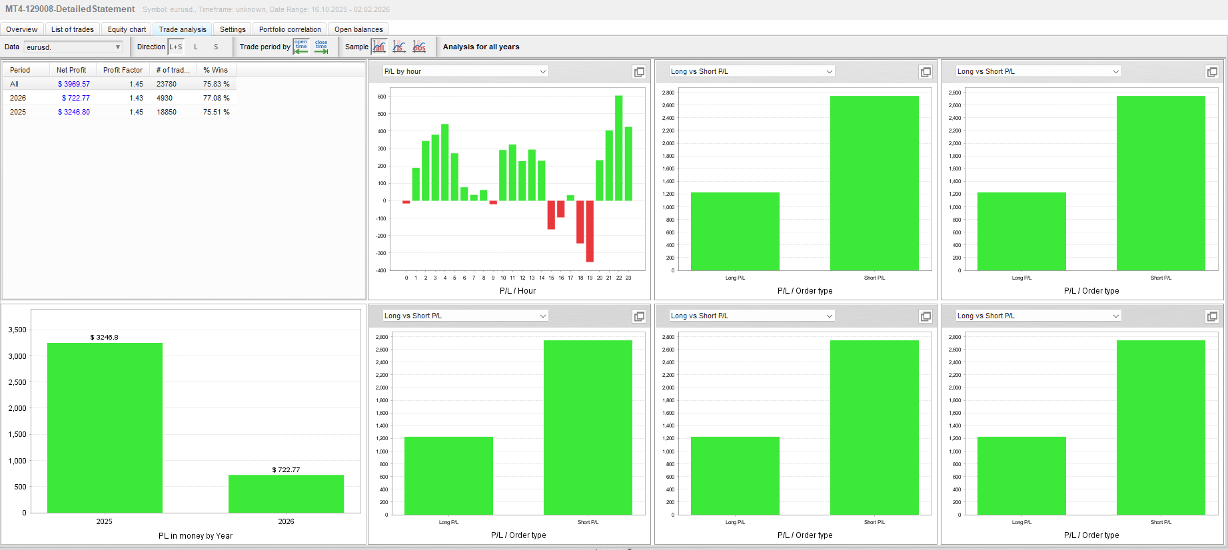Open the Data symbol dropdown eurusd.
This screenshot has width=1228, height=550.
73,47
